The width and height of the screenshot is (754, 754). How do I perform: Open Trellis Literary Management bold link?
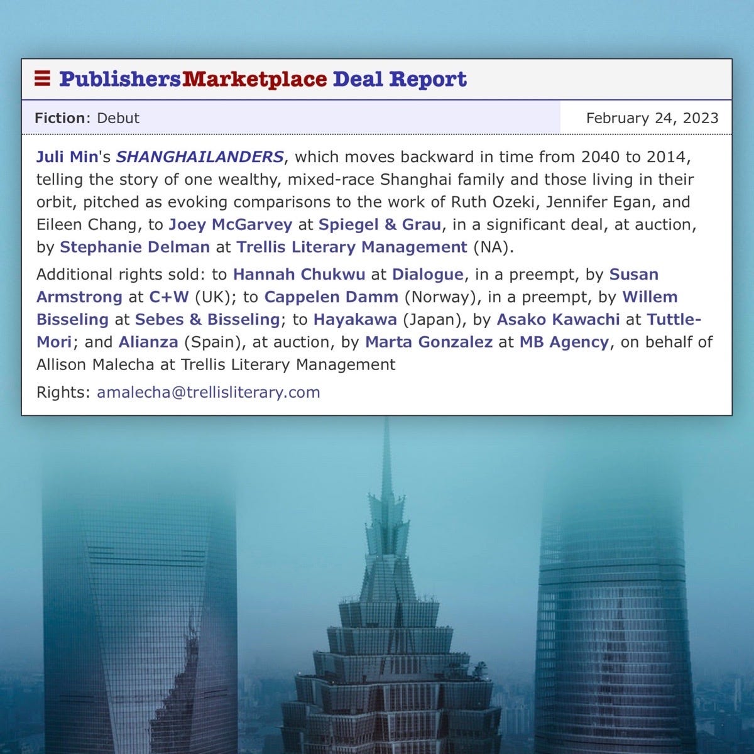point(352,247)
